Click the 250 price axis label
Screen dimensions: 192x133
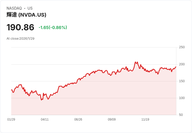(x=182, y=47)
